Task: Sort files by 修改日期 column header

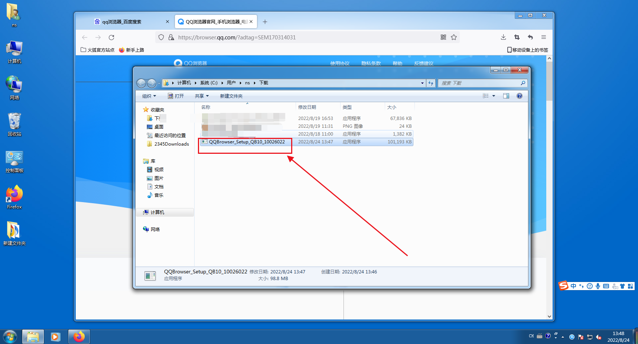Action: click(307, 107)
